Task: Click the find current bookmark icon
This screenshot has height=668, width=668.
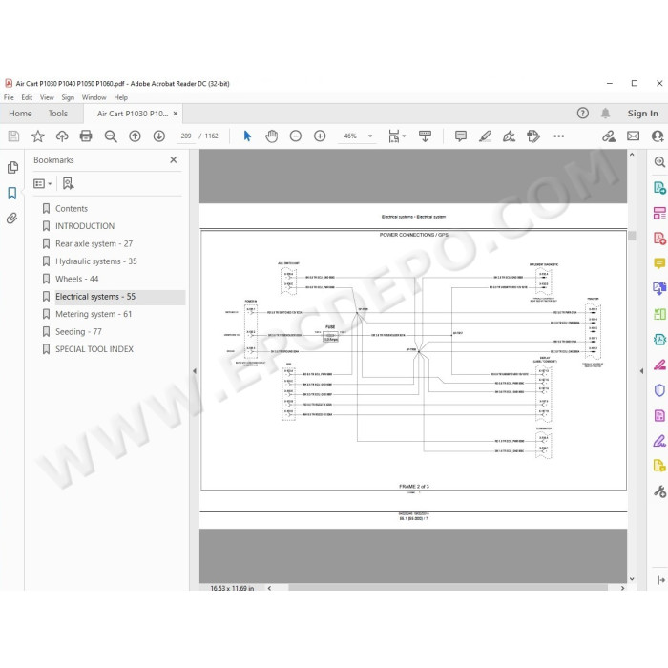Action: [x=68, y=183]
